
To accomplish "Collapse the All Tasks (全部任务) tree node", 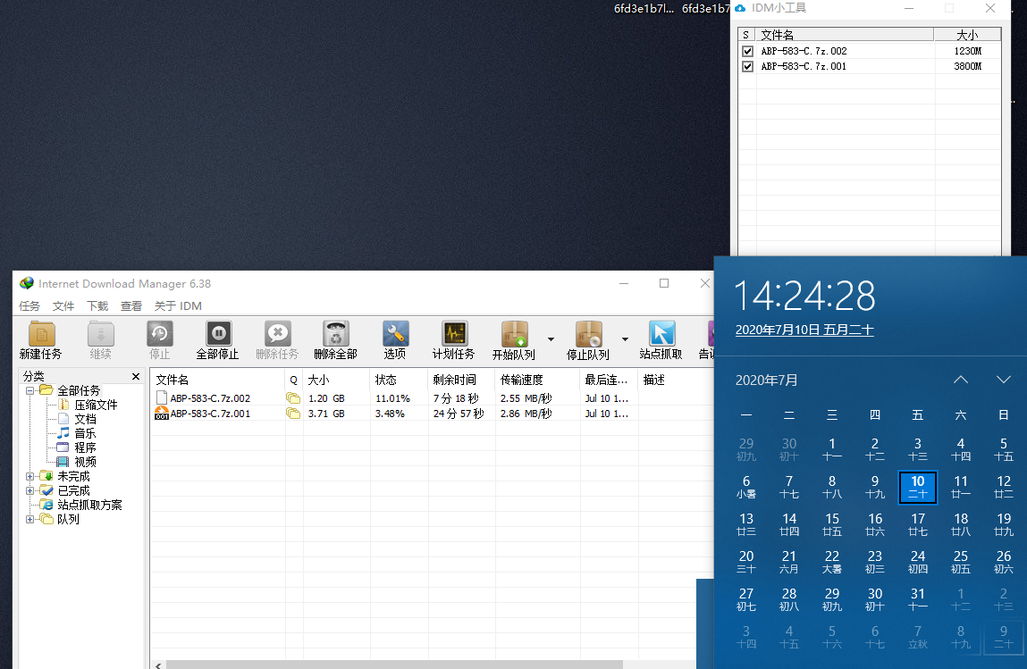I will tap(29, 391).
